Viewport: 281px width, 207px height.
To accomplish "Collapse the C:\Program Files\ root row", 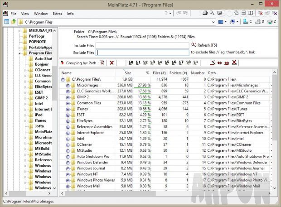I will tap(63, 79).
